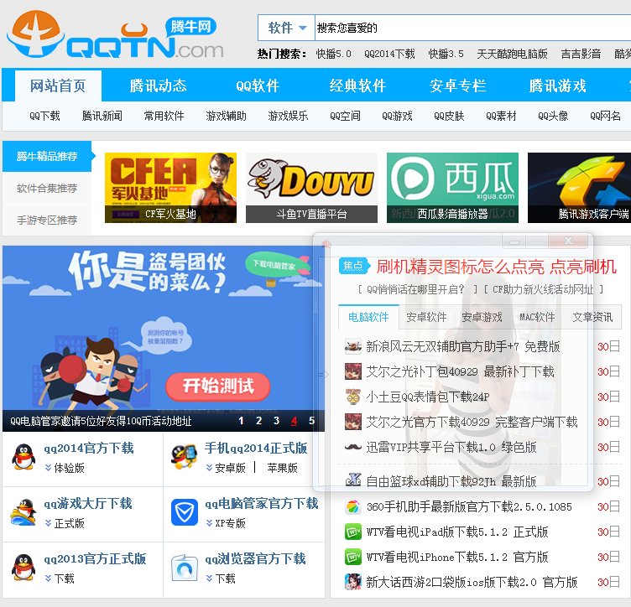
Task: Open the qq浏览器官方下载 link
Action: 256,558
